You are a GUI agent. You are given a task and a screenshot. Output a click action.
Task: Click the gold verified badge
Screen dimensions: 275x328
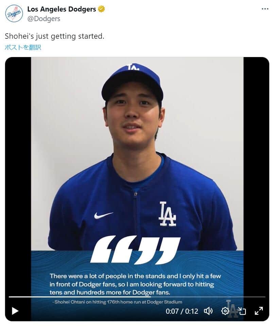coord(101,9)
